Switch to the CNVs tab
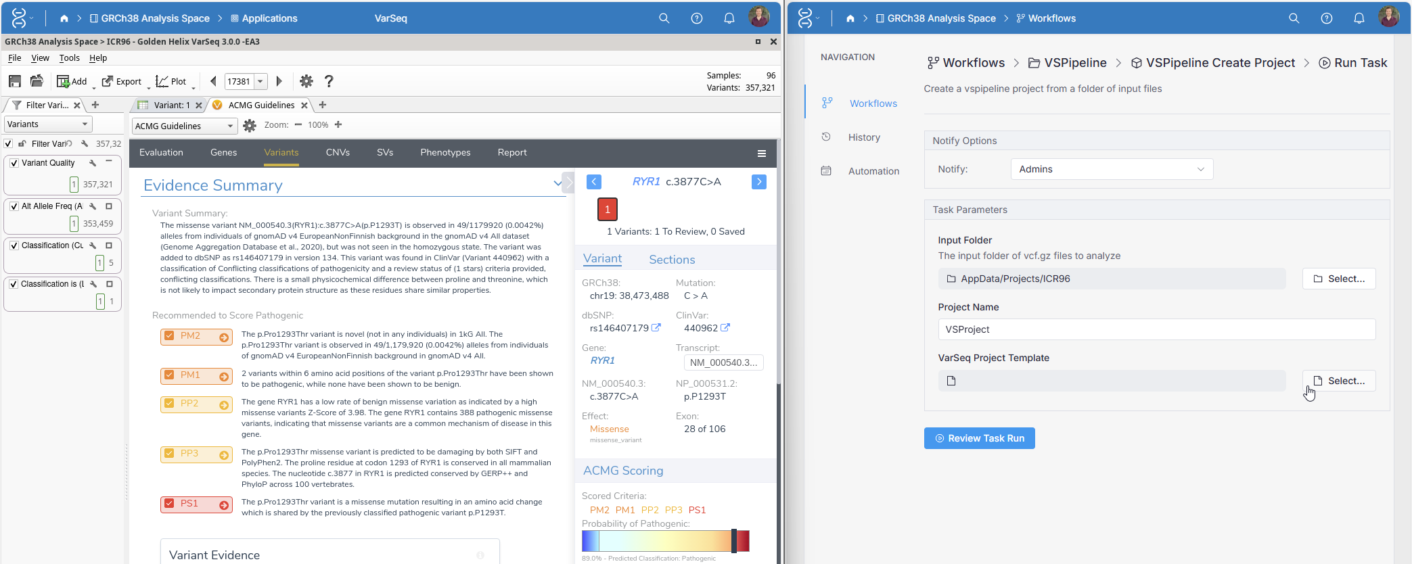The image size is (1412, 564). tap(338, 153)
